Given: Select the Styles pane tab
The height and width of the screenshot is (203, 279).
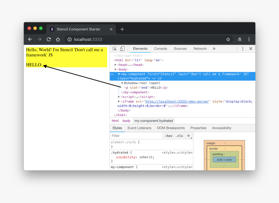Looking at the screenshot, I should (x=117, y=128).
